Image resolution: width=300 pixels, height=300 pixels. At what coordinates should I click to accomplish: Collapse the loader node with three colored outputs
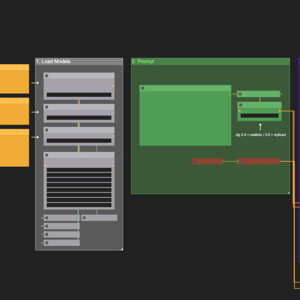pyautogui.click(x=47, y=76)
